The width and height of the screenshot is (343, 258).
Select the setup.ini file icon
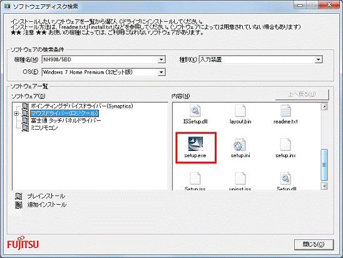point(240,145)
